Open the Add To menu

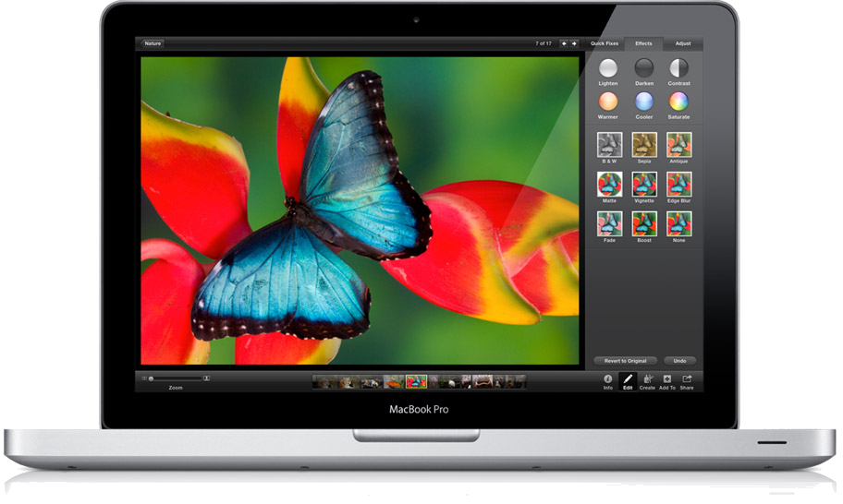(667, 381)
